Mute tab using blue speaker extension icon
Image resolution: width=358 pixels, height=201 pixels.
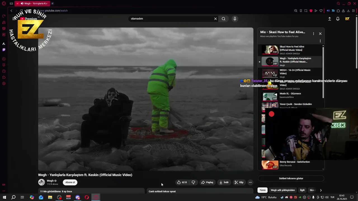pyautogui.click(x=328, y=11)
